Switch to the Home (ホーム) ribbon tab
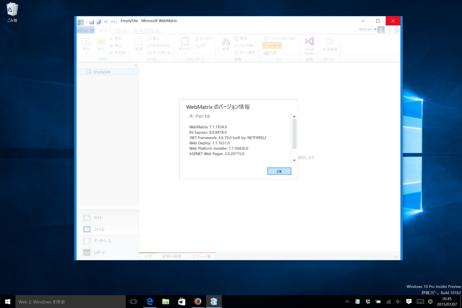Screen dimensions: 462x308 click(103, 30)
